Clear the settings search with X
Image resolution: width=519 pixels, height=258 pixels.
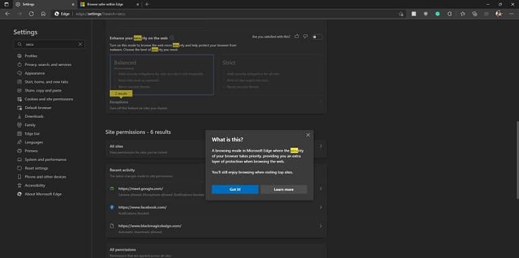pyautogui.click(x=80, y=44)
